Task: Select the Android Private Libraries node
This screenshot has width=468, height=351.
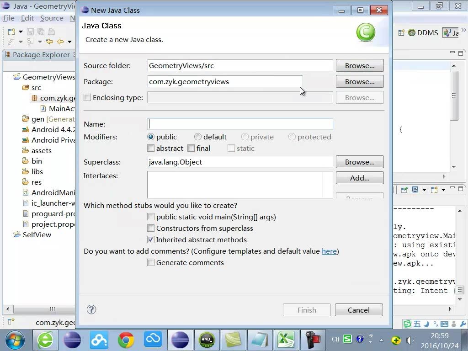Action: [x=48, y=140]
